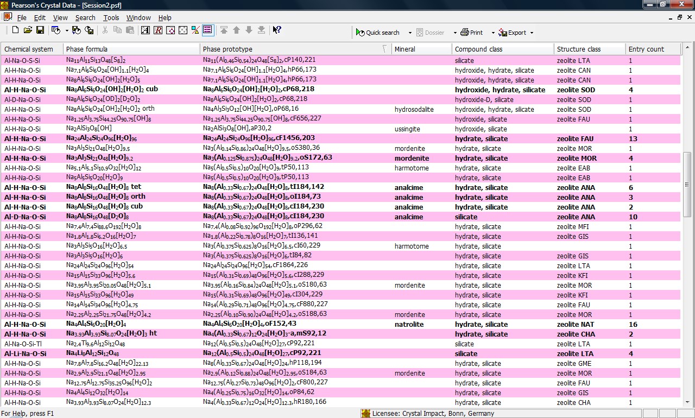This screenshot has height=418, width=695.
Task: Expand the Export dropdown arrow
Action: coord(532,33)
